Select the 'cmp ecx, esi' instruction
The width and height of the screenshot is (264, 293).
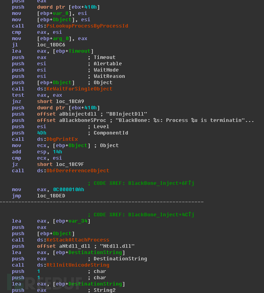pyautogui.click(x=37, y=158)
